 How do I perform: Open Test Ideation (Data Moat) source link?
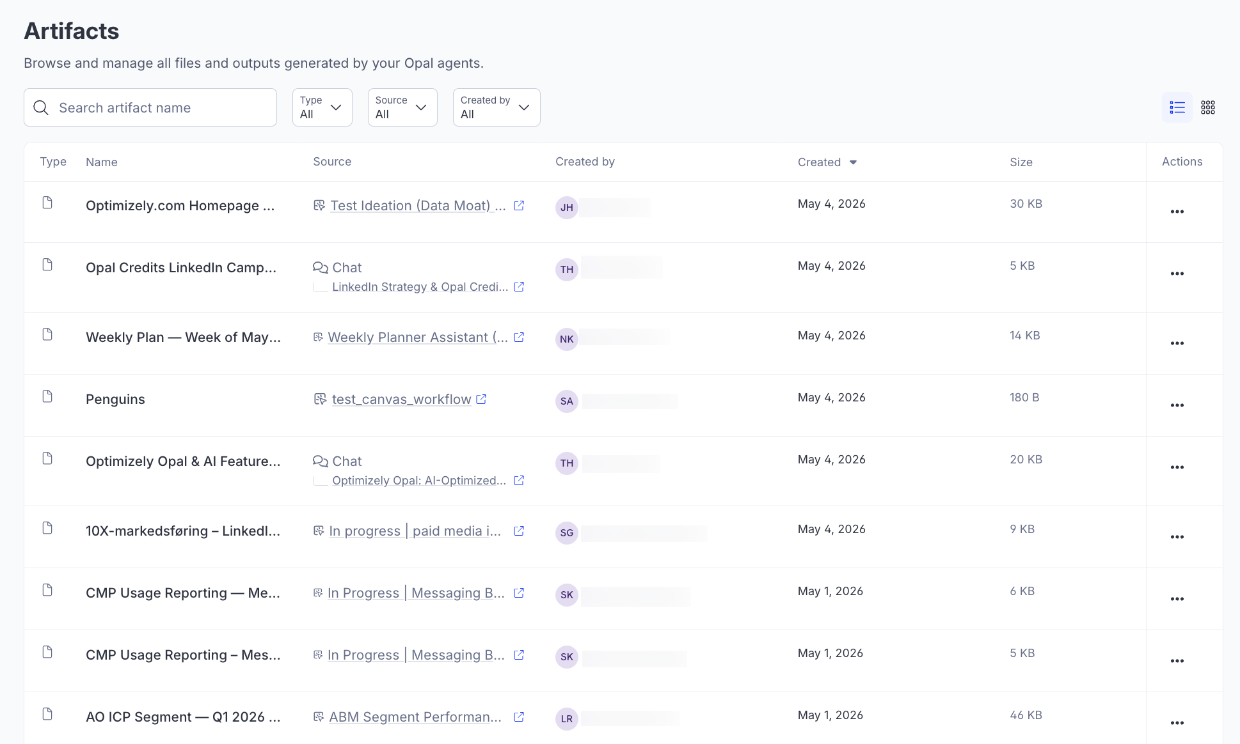coord(418,205)
